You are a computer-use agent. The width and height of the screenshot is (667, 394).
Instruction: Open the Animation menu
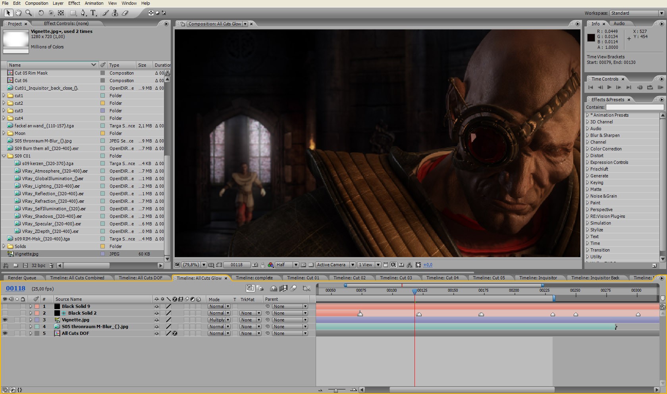click(94, 3)
